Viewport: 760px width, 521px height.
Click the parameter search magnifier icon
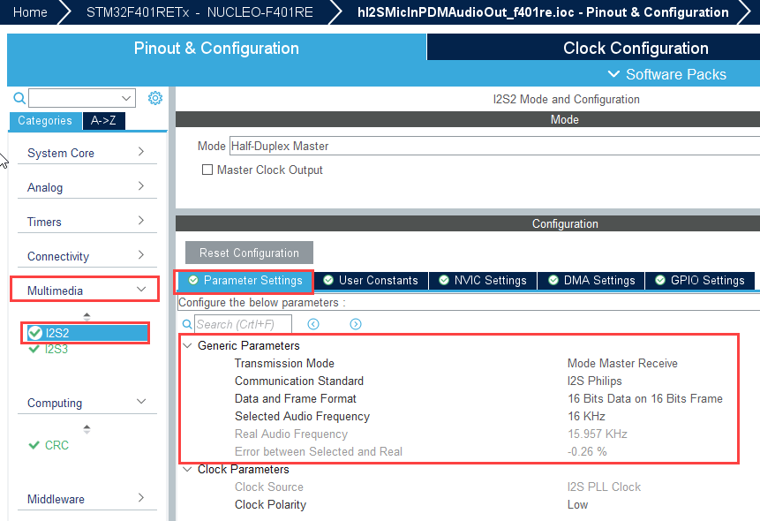coord(186,324)
